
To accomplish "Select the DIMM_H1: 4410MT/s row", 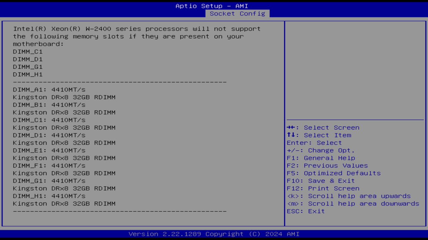I will point(49,196).
